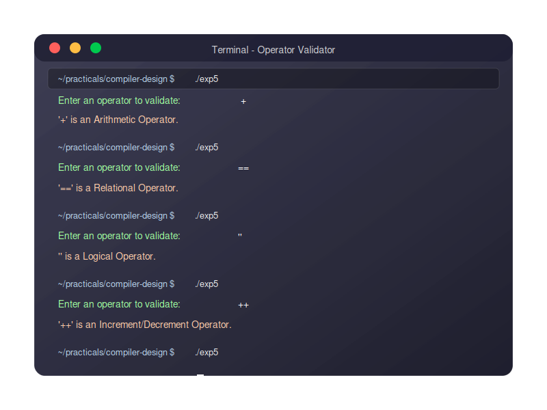Click the blinking cursor at the bottom
This screenshot has width=547, height=410.
200,374
